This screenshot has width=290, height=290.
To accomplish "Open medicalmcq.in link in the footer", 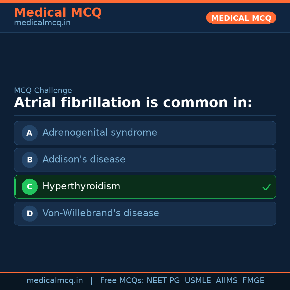I will tap(55, 281).
